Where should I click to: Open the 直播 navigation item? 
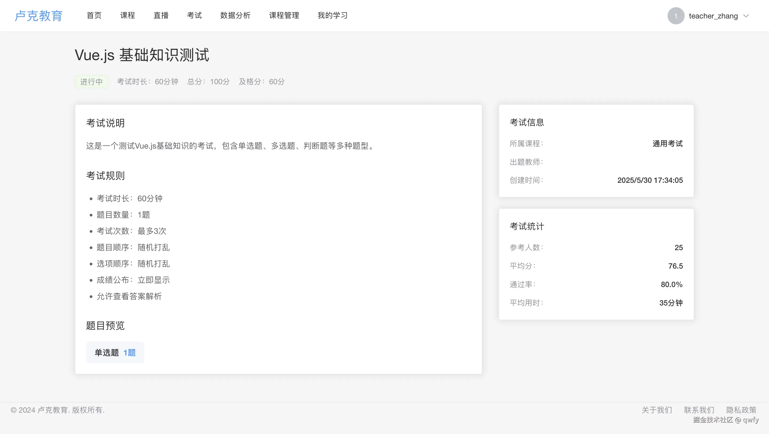pos(161,15)
